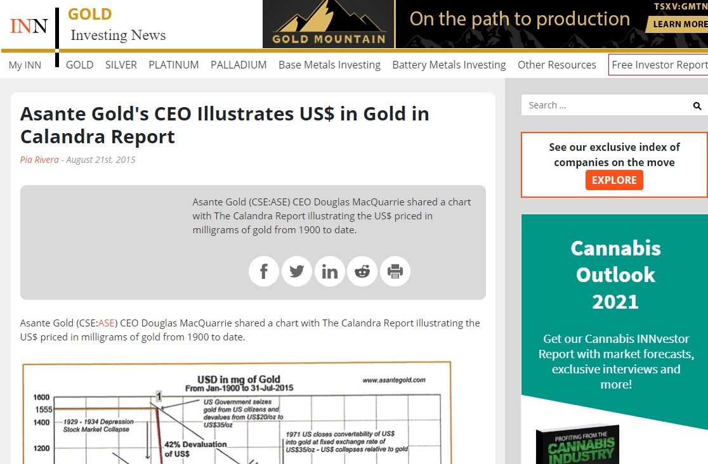Click the date August 21st, 2015
This screenshot has height=464, width=708.
(101, 160)
